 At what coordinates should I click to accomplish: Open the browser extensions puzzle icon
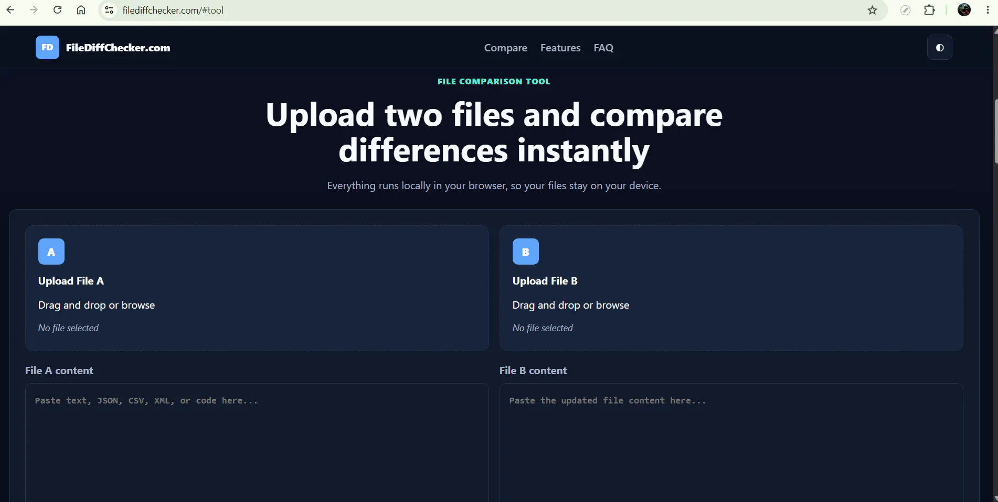tap(929, 10)
